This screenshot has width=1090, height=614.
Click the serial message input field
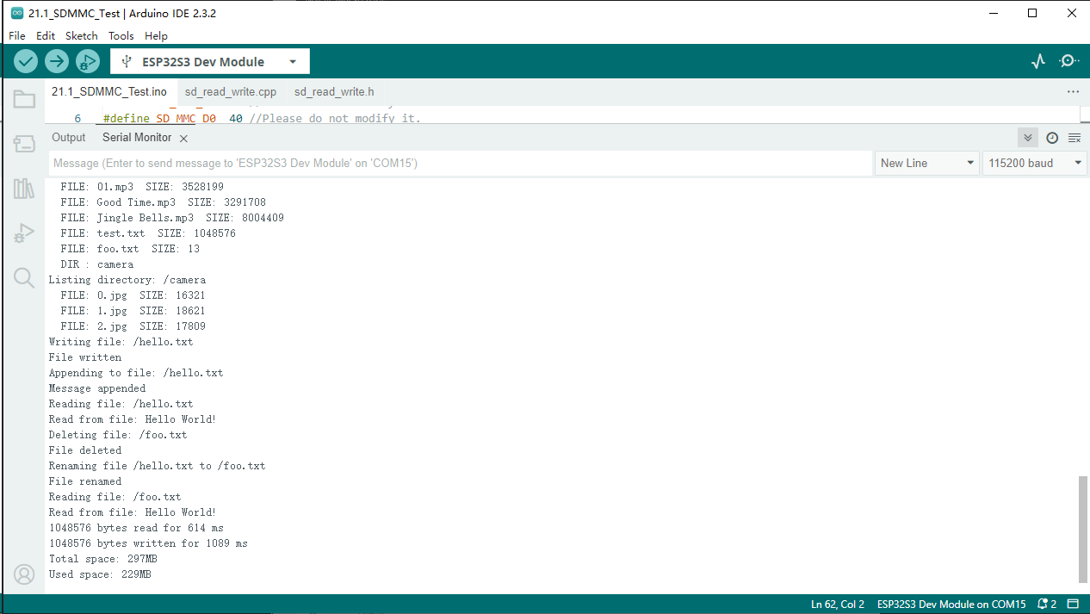pyautogui.click(x=461, y=163)
